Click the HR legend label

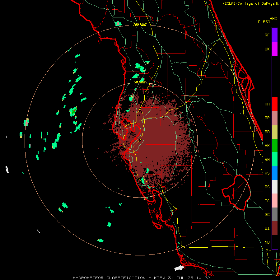[267, 146]
